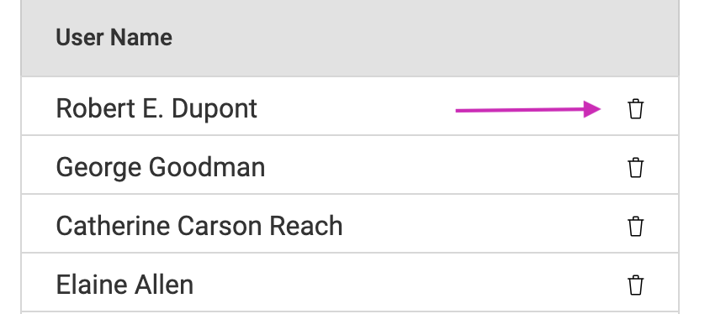Screen dimensions: 710x314
Task: Click empty space in George Goodman row
Action: pos(444,168)
